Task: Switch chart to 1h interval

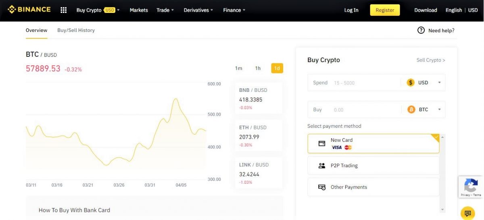Action: [258, 68]
